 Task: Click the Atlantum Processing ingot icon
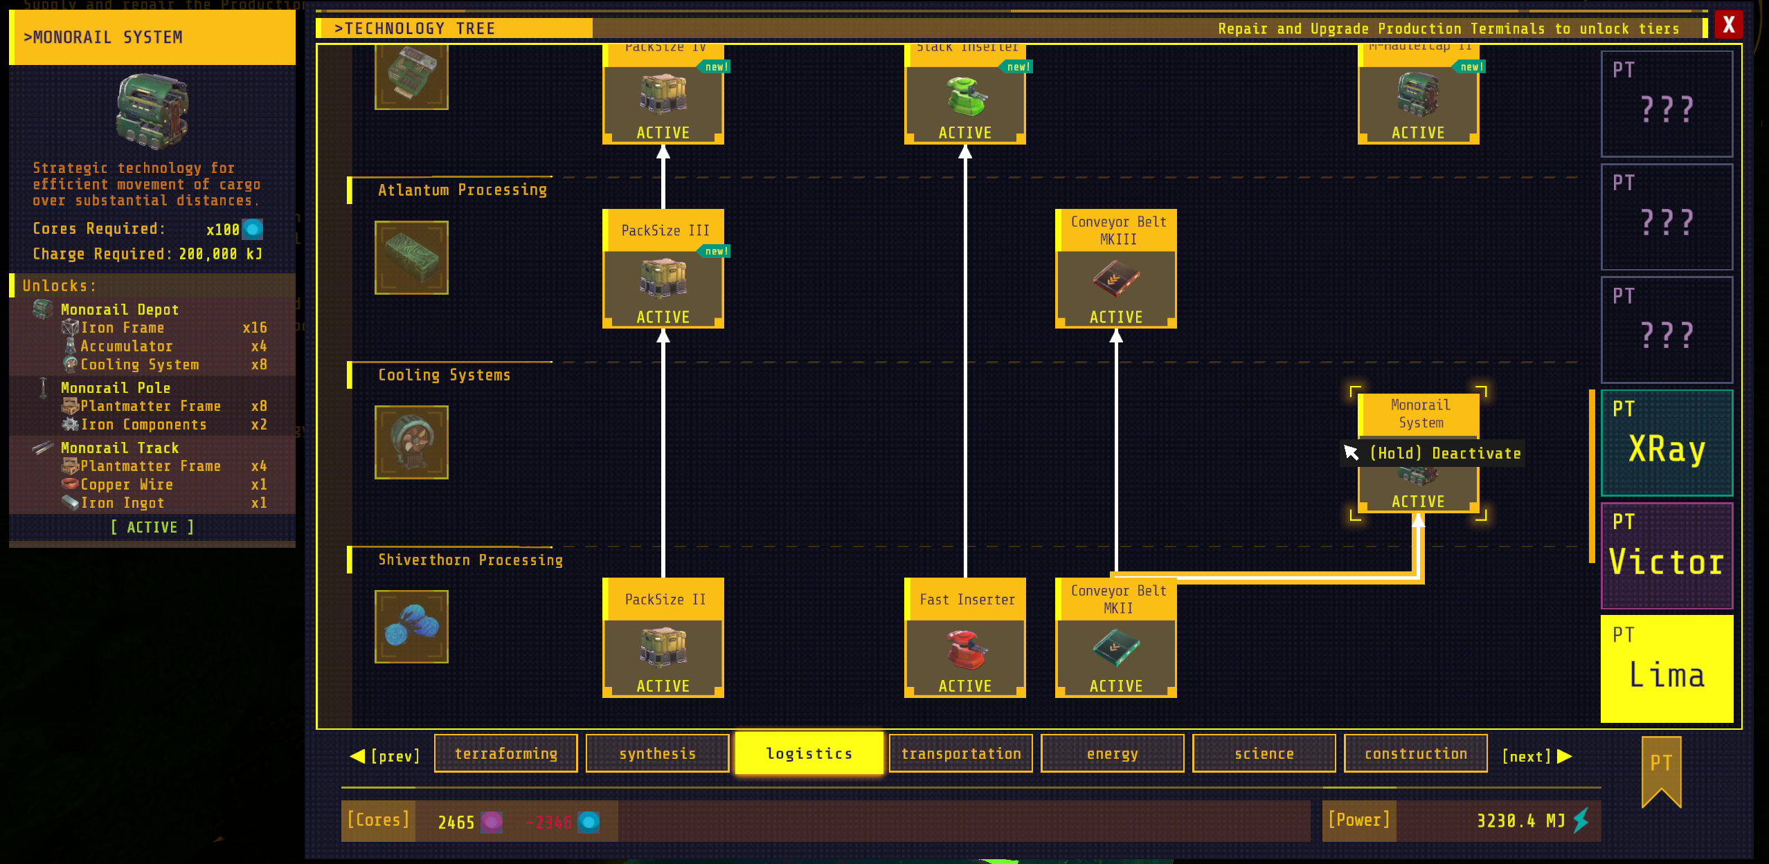pyautogui.click(x=411, y=256)
